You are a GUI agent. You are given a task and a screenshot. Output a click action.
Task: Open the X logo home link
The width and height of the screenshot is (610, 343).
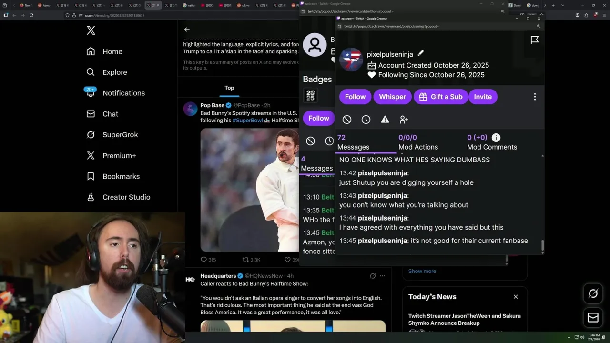(91, 31)
